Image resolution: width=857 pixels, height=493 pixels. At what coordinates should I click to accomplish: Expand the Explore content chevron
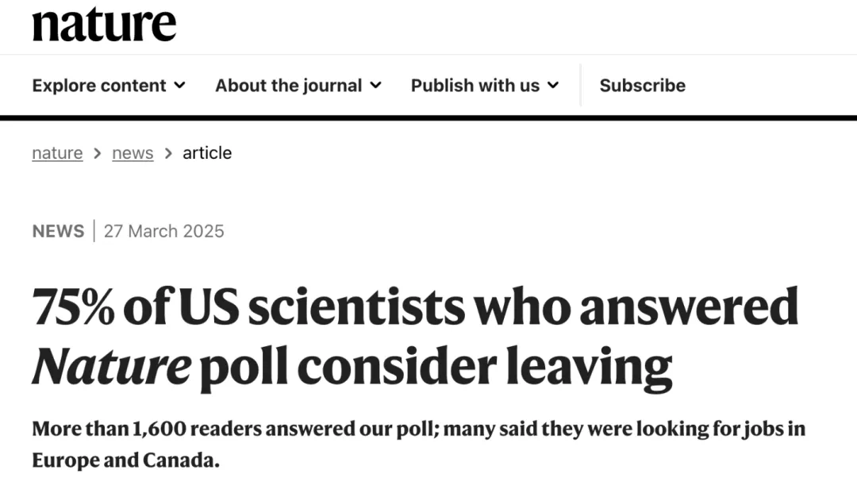tap(180, 85)
